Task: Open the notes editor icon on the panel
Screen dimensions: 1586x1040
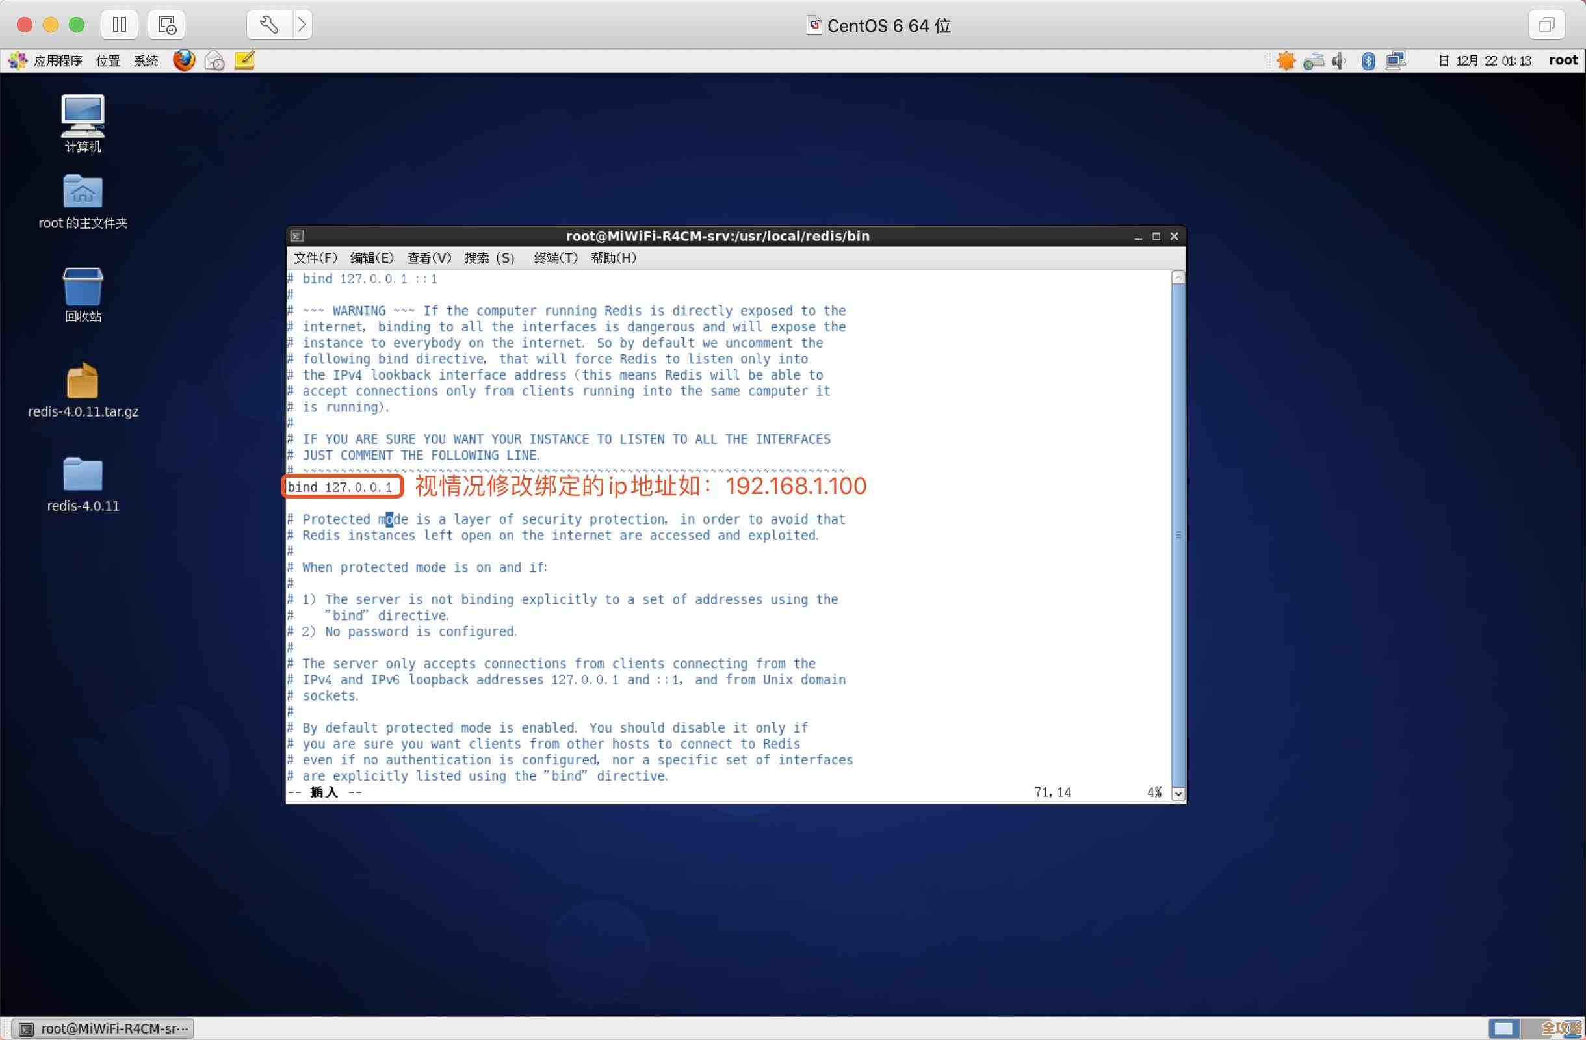Action: [245, 60]
